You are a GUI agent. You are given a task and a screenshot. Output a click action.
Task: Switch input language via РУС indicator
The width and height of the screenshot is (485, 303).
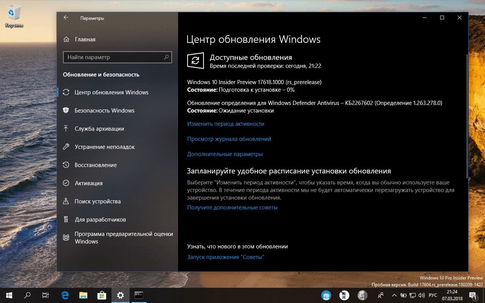433,295
